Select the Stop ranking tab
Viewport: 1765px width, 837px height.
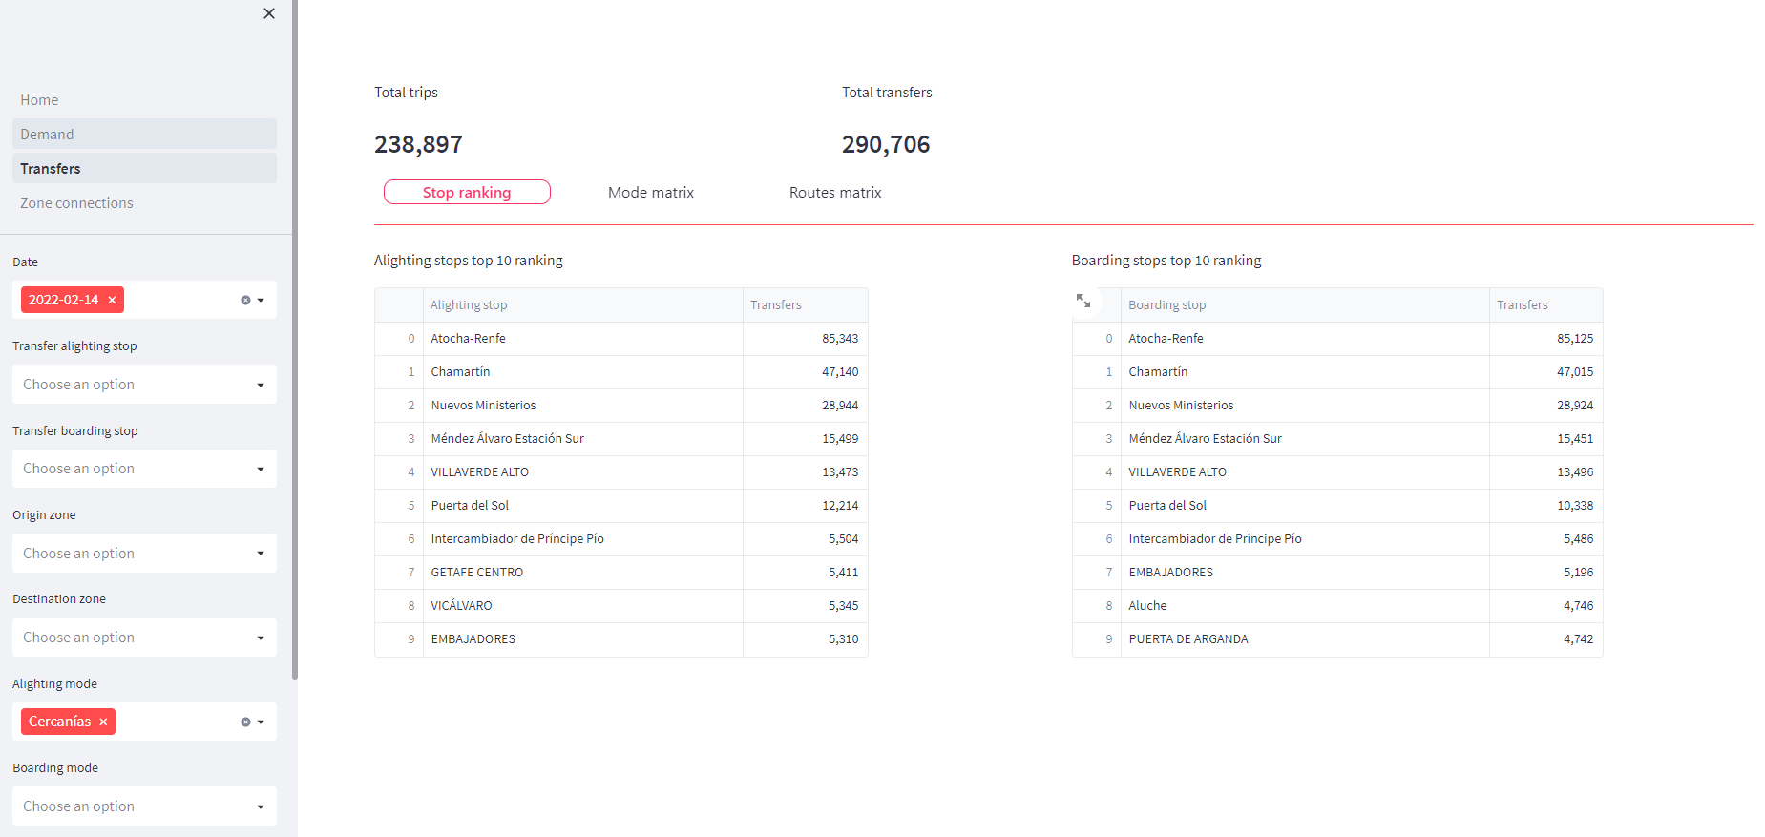(x=467, y=193)
